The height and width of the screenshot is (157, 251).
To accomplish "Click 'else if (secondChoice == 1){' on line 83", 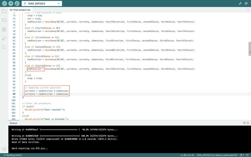I will 42,47.
